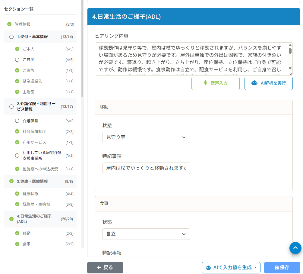The height and width of the screenshot is (274, 303).
Task: Go to section 3.健康・医療情報
Action: click(x=32, y=181)
